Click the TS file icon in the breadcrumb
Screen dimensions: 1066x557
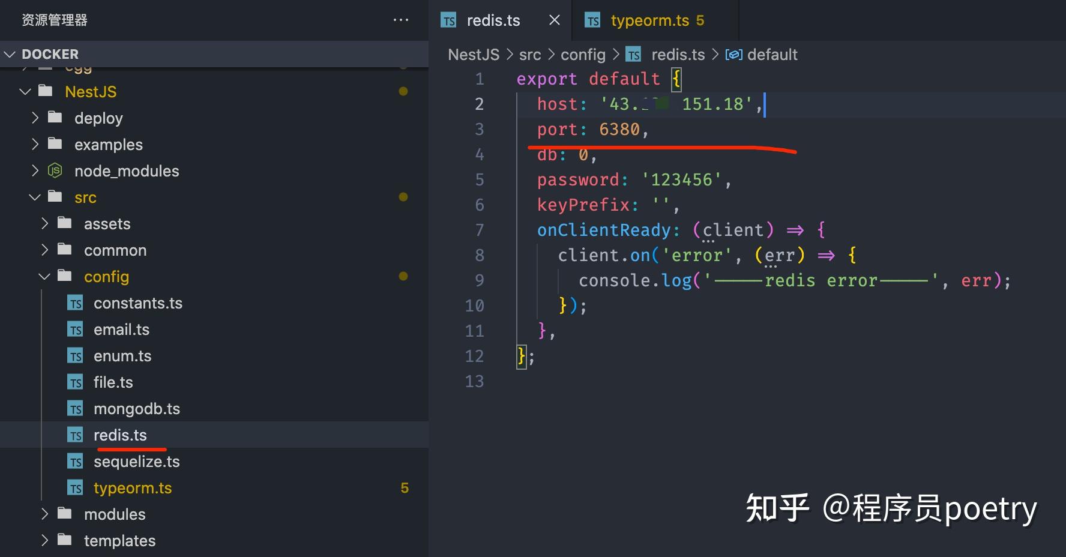click(x=633, y=54)
